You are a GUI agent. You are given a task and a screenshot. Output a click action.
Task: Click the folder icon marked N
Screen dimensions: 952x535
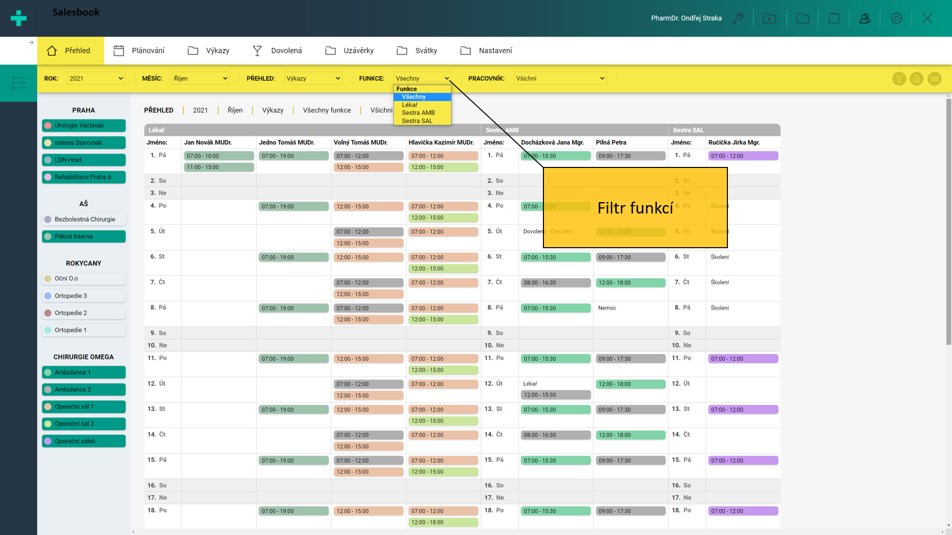tap(769, 18)
